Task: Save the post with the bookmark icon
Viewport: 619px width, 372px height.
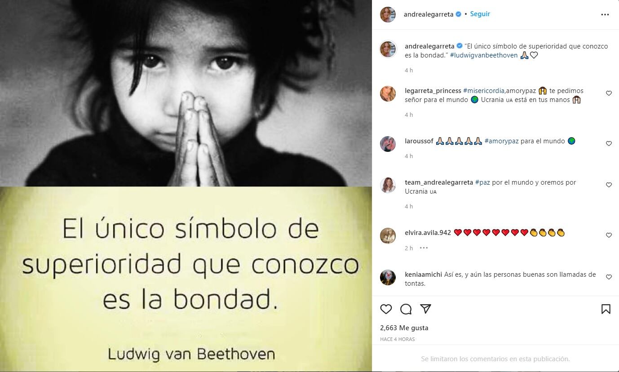Action: [x=606, y=309]
